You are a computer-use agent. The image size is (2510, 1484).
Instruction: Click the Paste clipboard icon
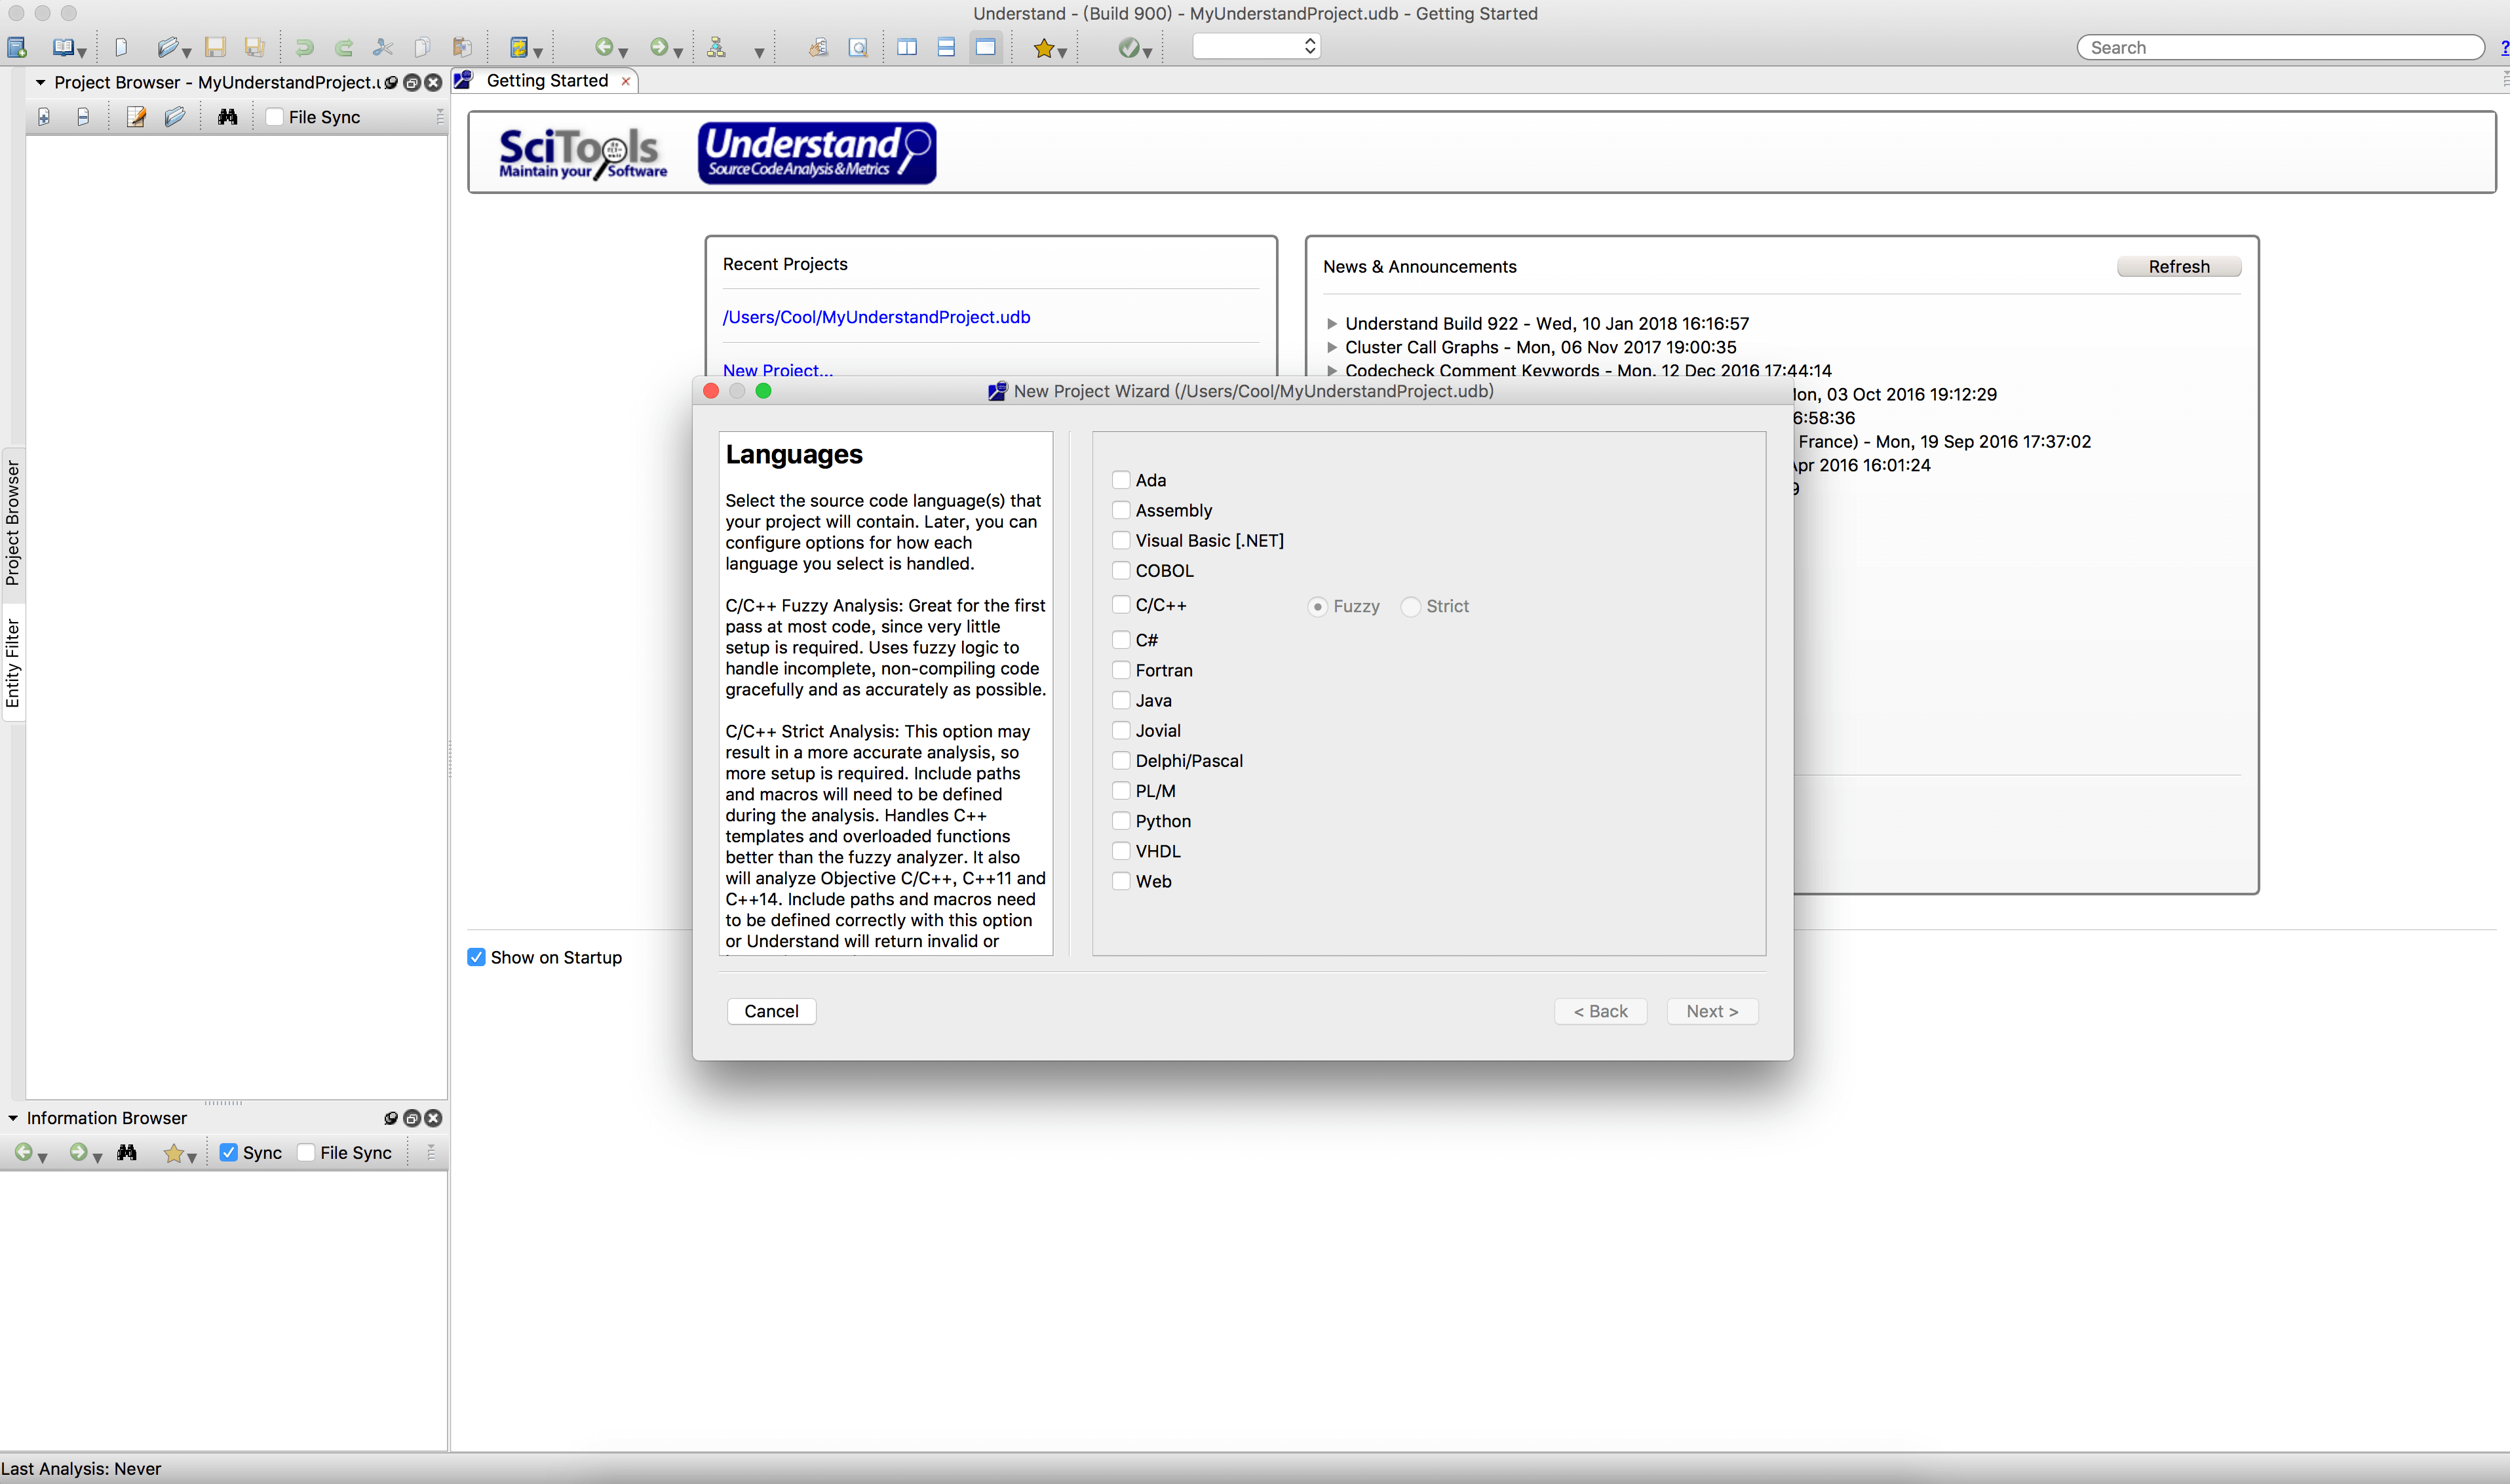coord(462,47)
